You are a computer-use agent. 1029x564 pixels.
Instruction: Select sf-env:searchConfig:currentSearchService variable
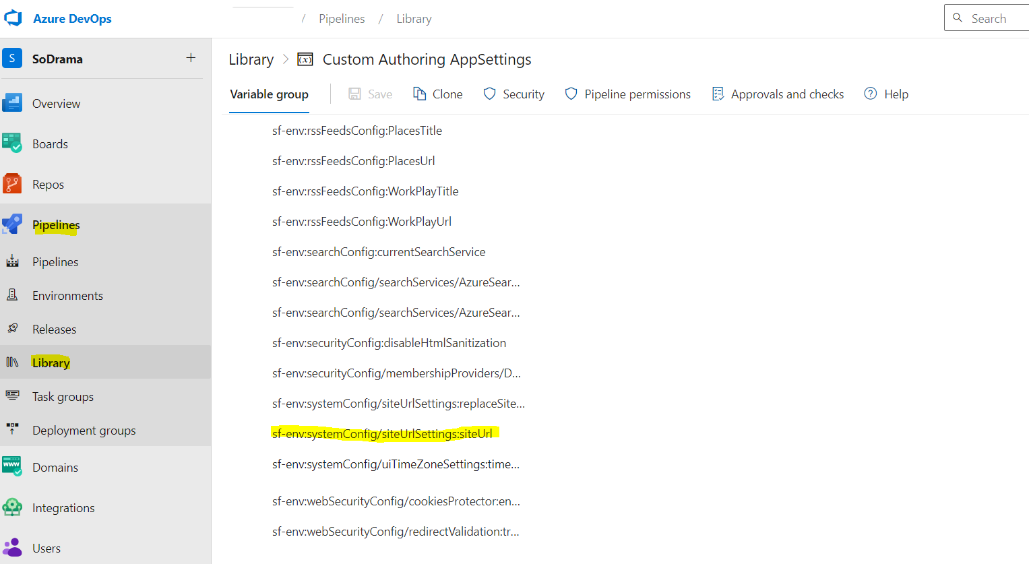click(379, 252)
